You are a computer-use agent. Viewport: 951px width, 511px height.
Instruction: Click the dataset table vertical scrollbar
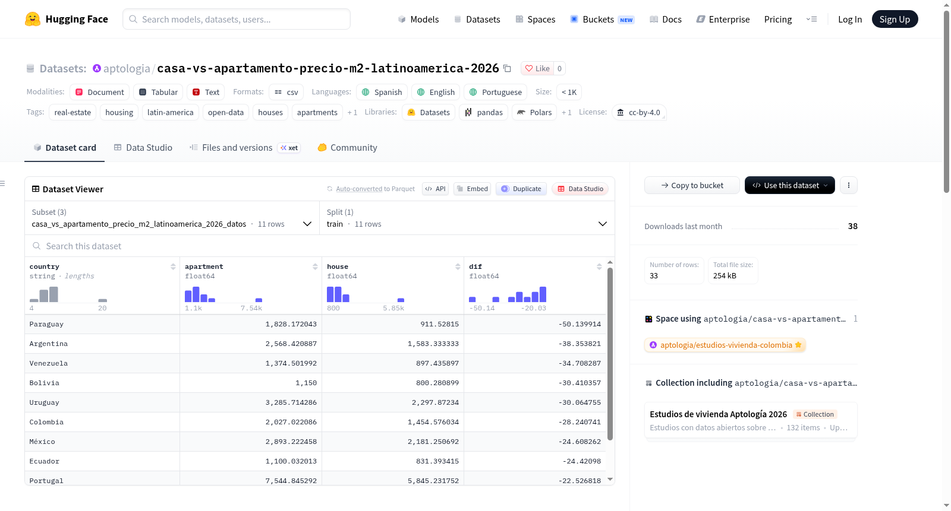[x=610, y=354]
